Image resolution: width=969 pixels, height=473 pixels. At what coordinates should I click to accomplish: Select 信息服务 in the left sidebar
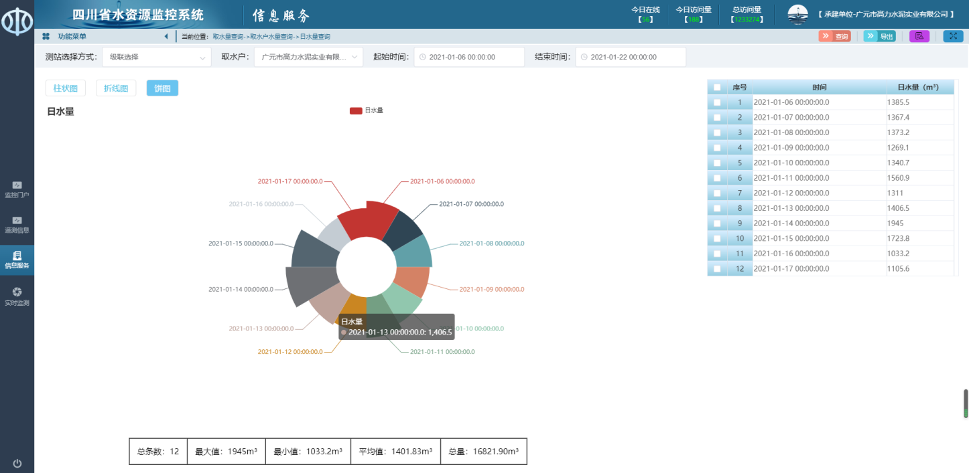pyautogui.click(x=17, y=260)
